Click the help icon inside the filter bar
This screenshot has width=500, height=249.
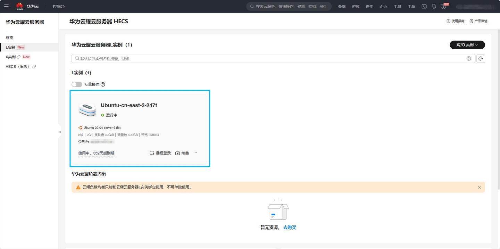pos(469,59)
